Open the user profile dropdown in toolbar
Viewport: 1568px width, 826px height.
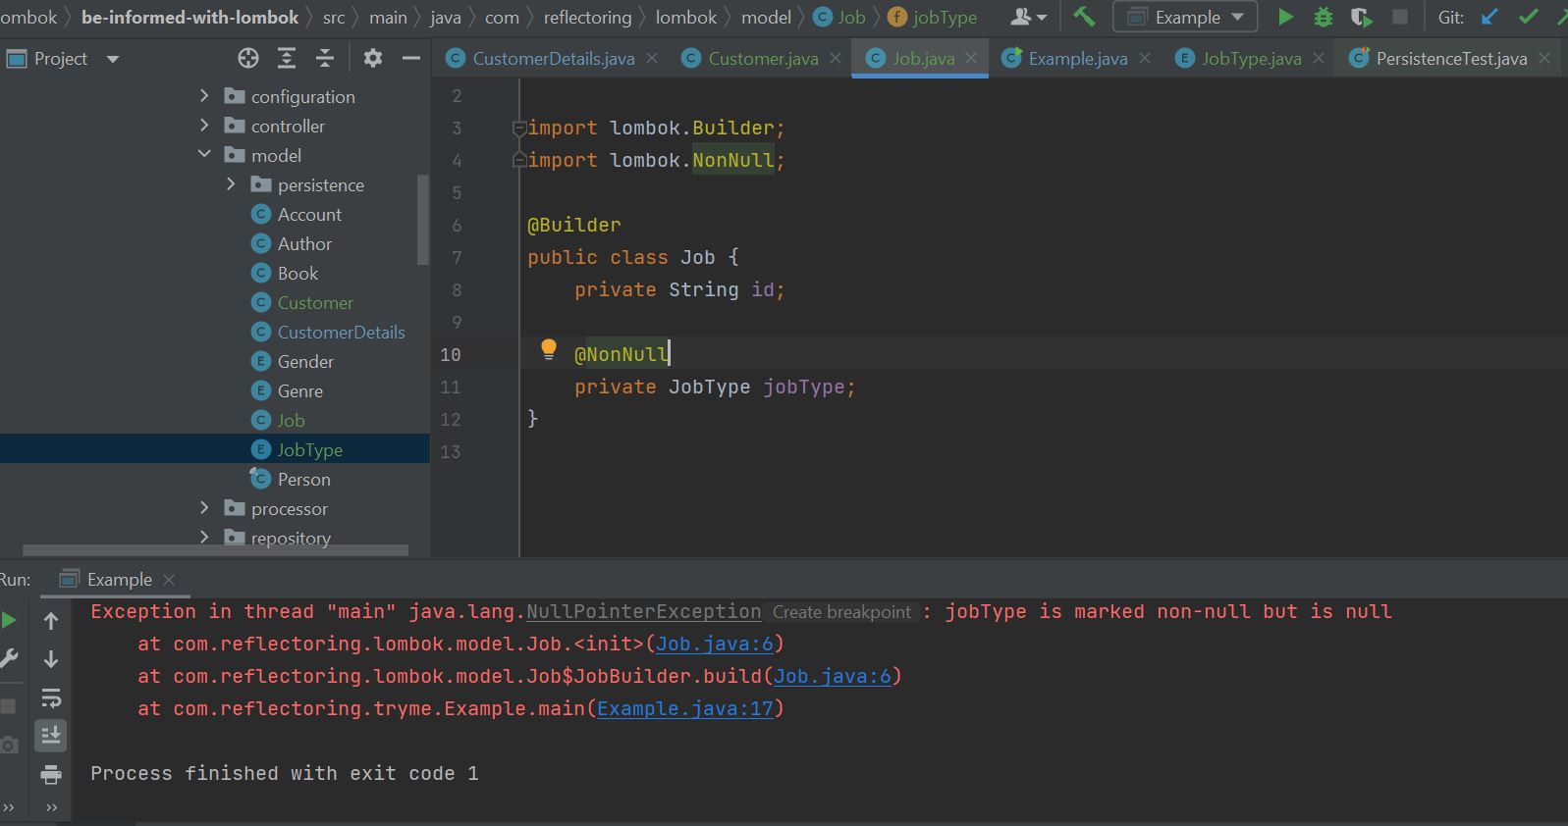(1028, 17)
